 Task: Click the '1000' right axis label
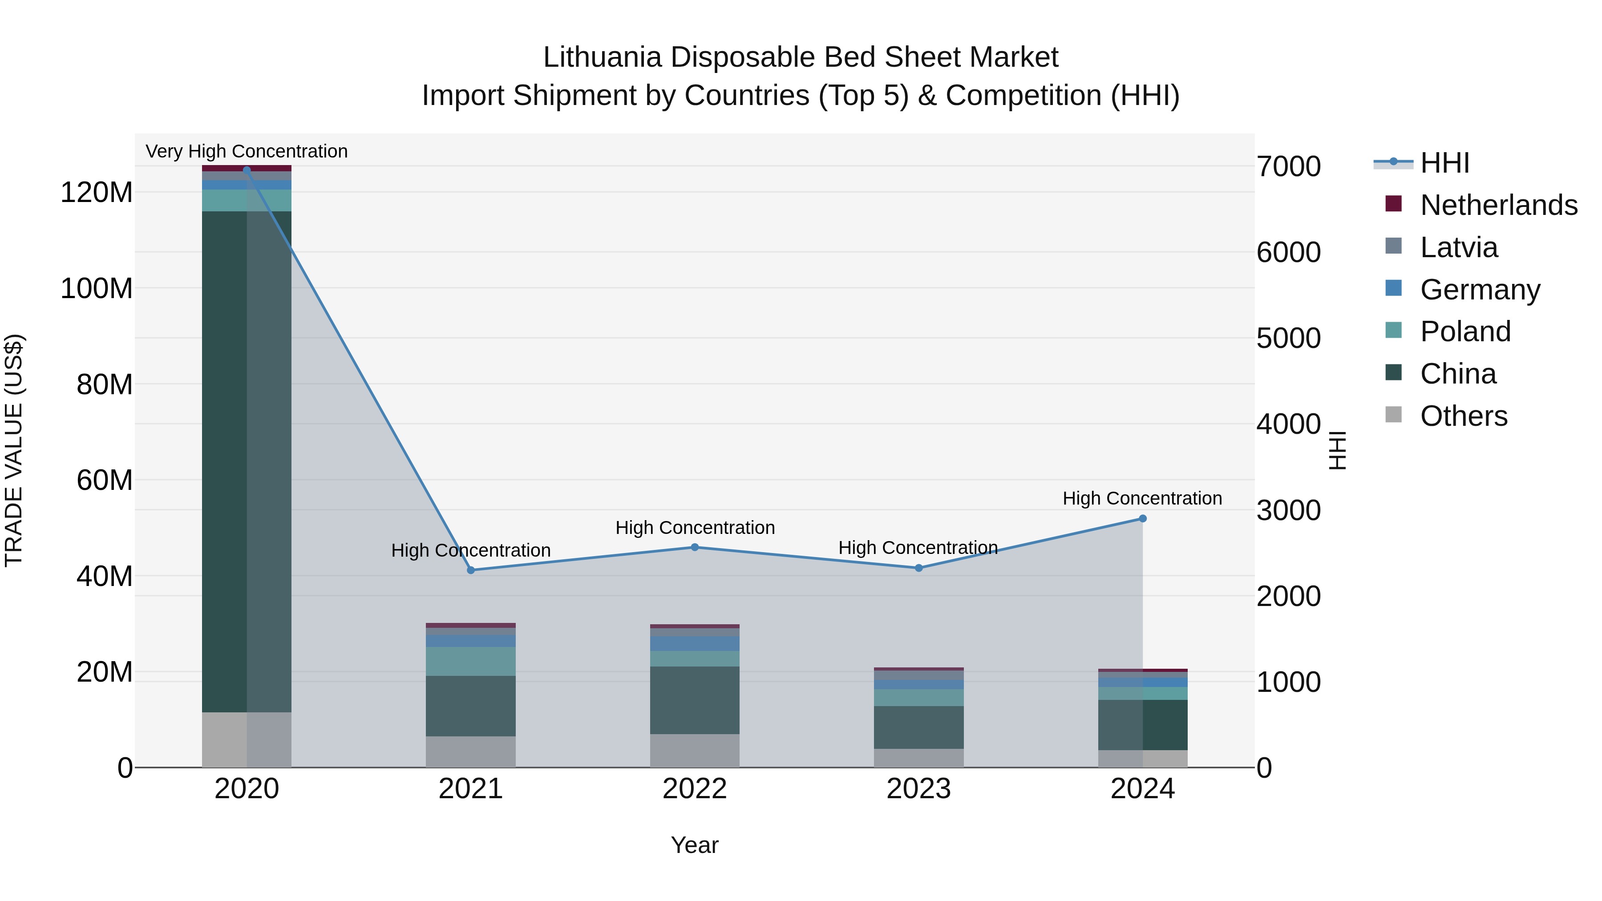click(x=1289, y=682)
